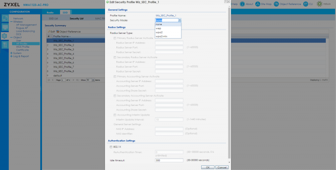Screen dimensions: 336x170
Task: Open User in navigation tree
Action: [18, 41]
